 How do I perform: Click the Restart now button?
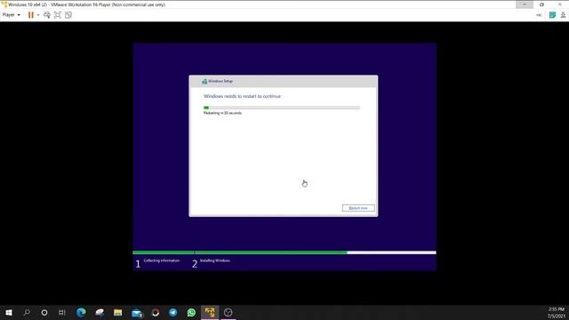[358, 208]
